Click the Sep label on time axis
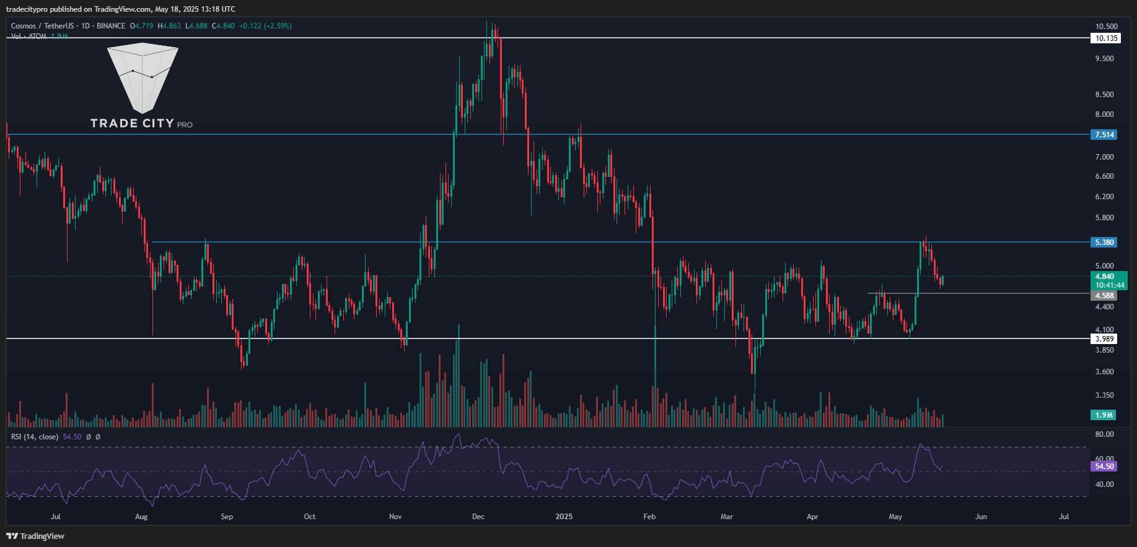Image resolution: width=1137 pixels, height=547 pixels. pyautogui.click(x=227, y=517)
